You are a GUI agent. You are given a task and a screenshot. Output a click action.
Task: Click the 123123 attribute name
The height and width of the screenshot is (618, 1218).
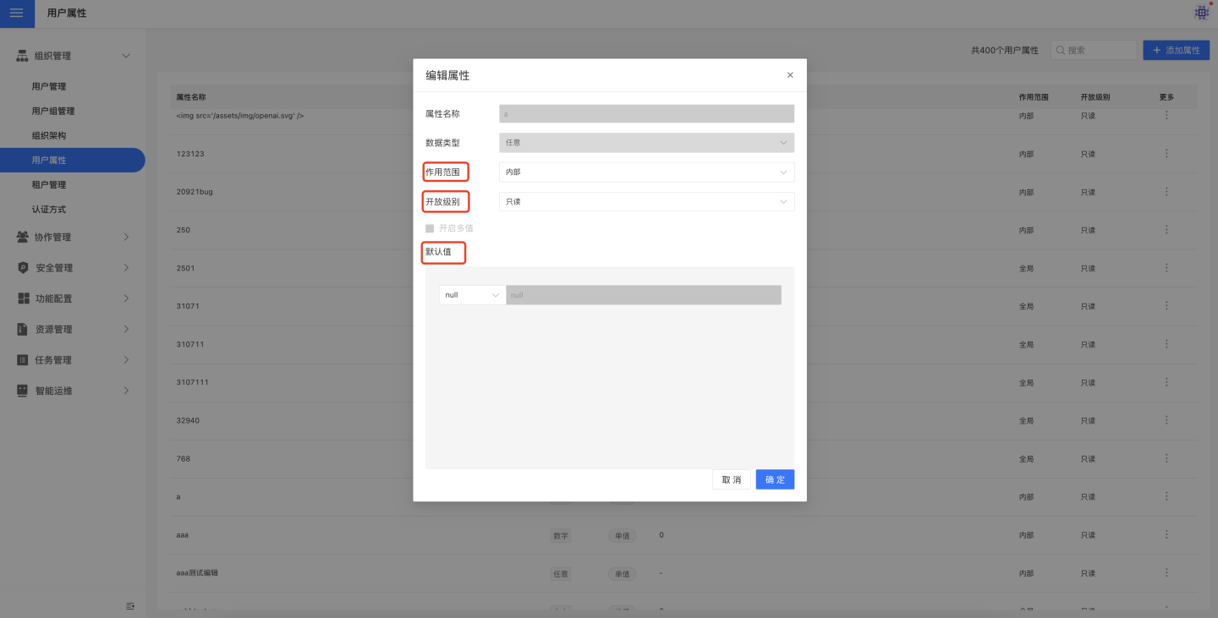coord(190,154)
